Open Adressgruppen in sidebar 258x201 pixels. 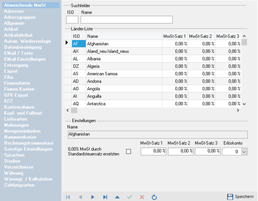[x=20, y=17]
